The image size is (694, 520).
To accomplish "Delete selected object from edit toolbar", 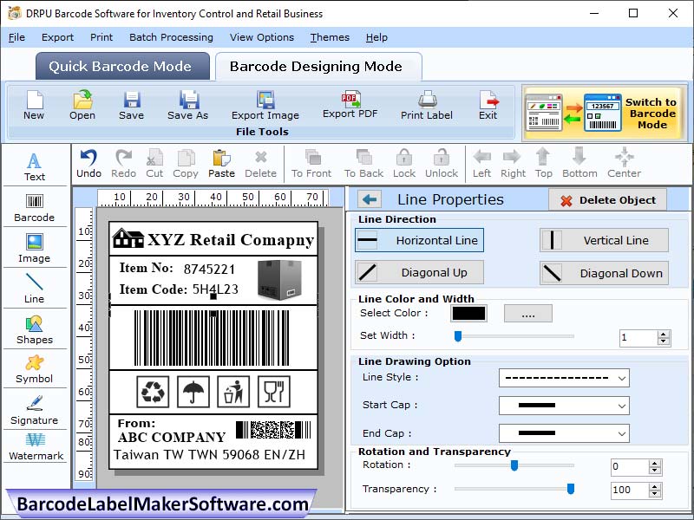I will (x=261, y=164).
